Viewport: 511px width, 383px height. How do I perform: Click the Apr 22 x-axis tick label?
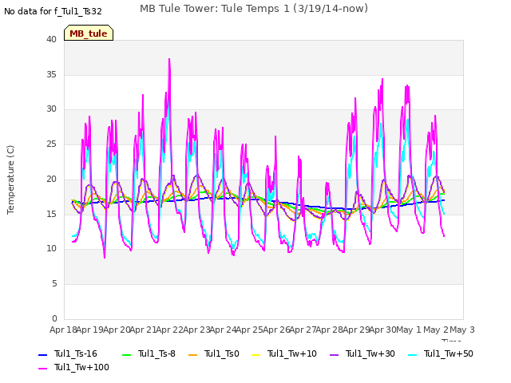(x=170, y=330)
